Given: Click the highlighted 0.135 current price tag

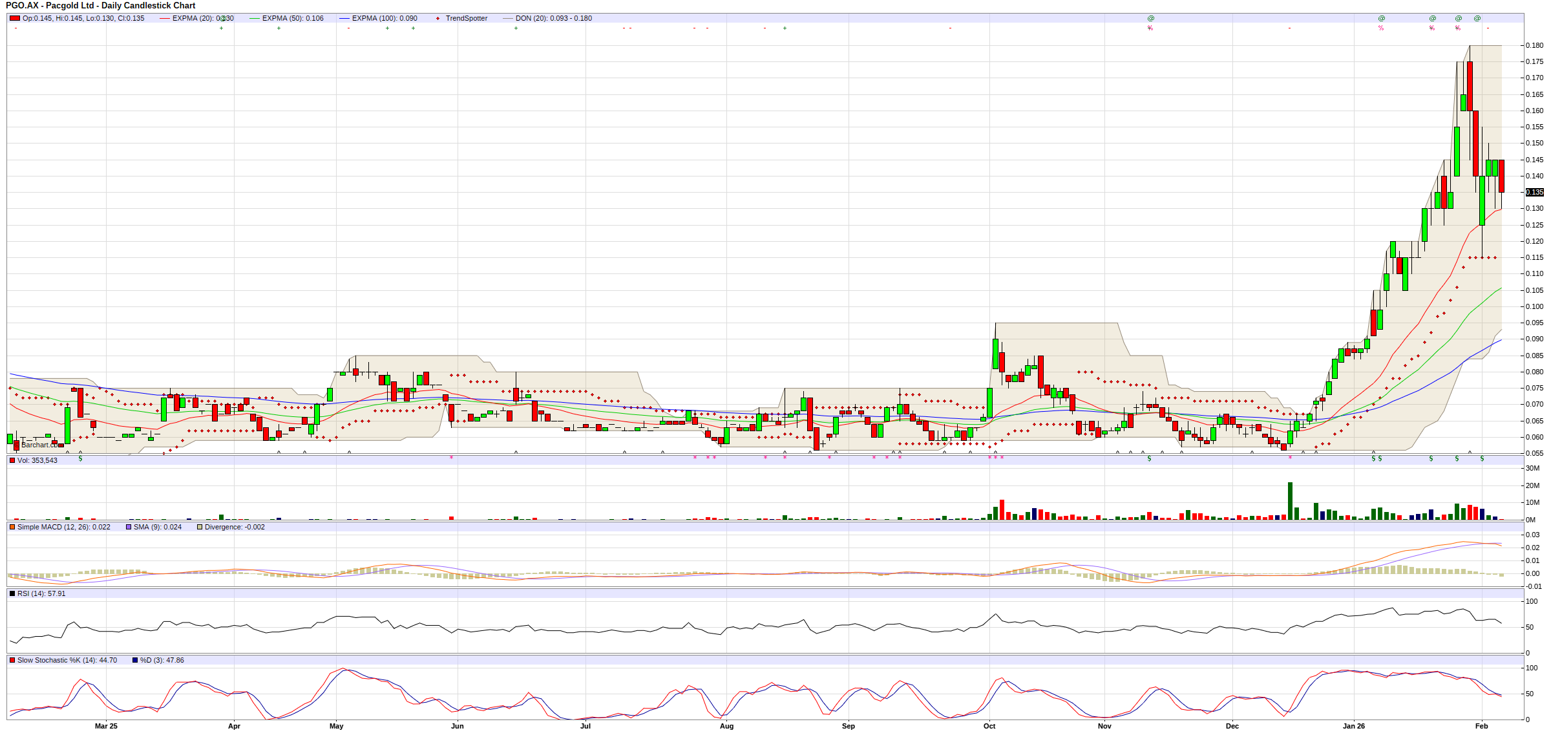Looking at the screenshot, I should 1534,192.
